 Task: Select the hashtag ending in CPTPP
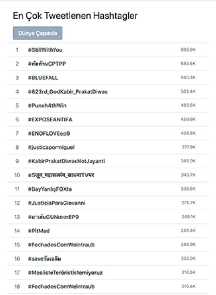(x=47, y=64)
